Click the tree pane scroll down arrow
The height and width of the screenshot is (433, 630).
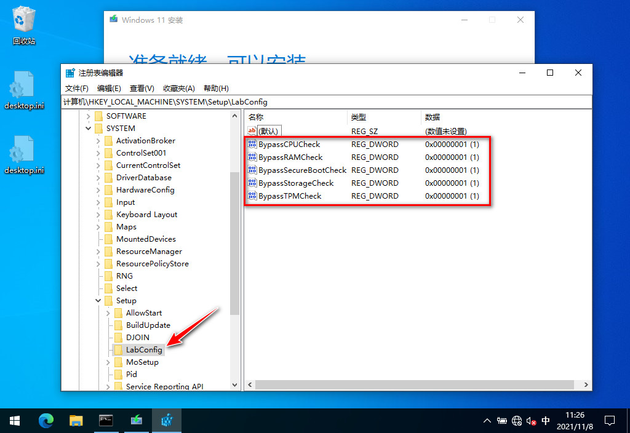pyautogui.click(x=234, y=385)
